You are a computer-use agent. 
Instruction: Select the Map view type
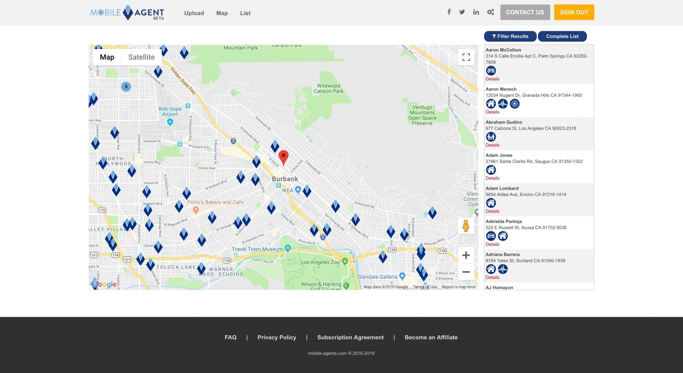point(107,57)
